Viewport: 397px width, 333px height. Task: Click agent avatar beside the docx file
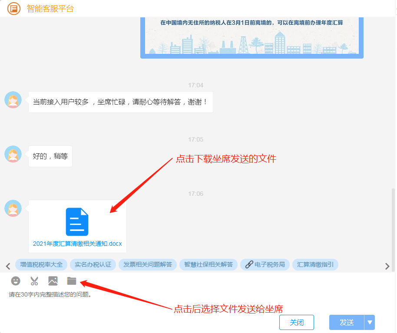pos(13,208)
